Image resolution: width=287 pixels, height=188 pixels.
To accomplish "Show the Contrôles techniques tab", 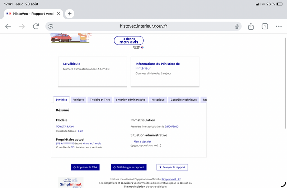I will click(x=184, y=100).
